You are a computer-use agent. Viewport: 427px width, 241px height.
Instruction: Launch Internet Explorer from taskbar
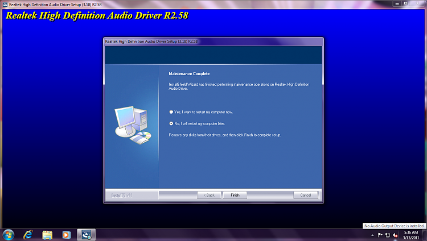pos(28,235)
